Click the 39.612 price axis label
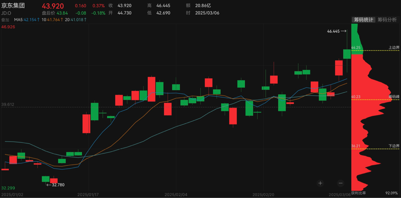This screenshot has height=198, width=401. click(8, 105)
